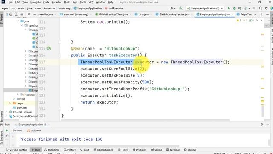Open the Actuator tab in Run panel

(34, 130)
